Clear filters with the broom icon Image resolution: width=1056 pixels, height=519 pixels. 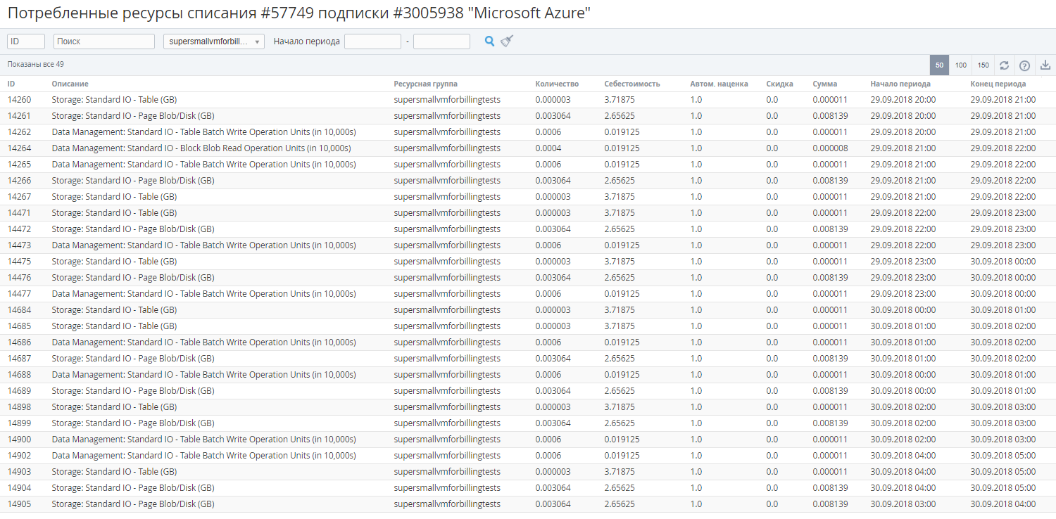tap(507, 41)
